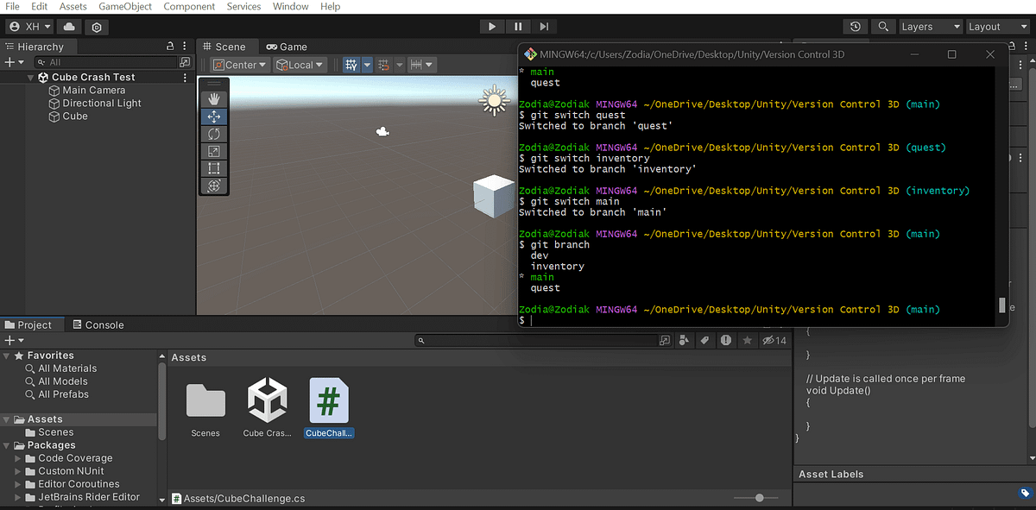The image size is (1036, 510).
Task: Open the Local handle rotation dropdown
Action: pyautogui.click(x=300, y=65)
